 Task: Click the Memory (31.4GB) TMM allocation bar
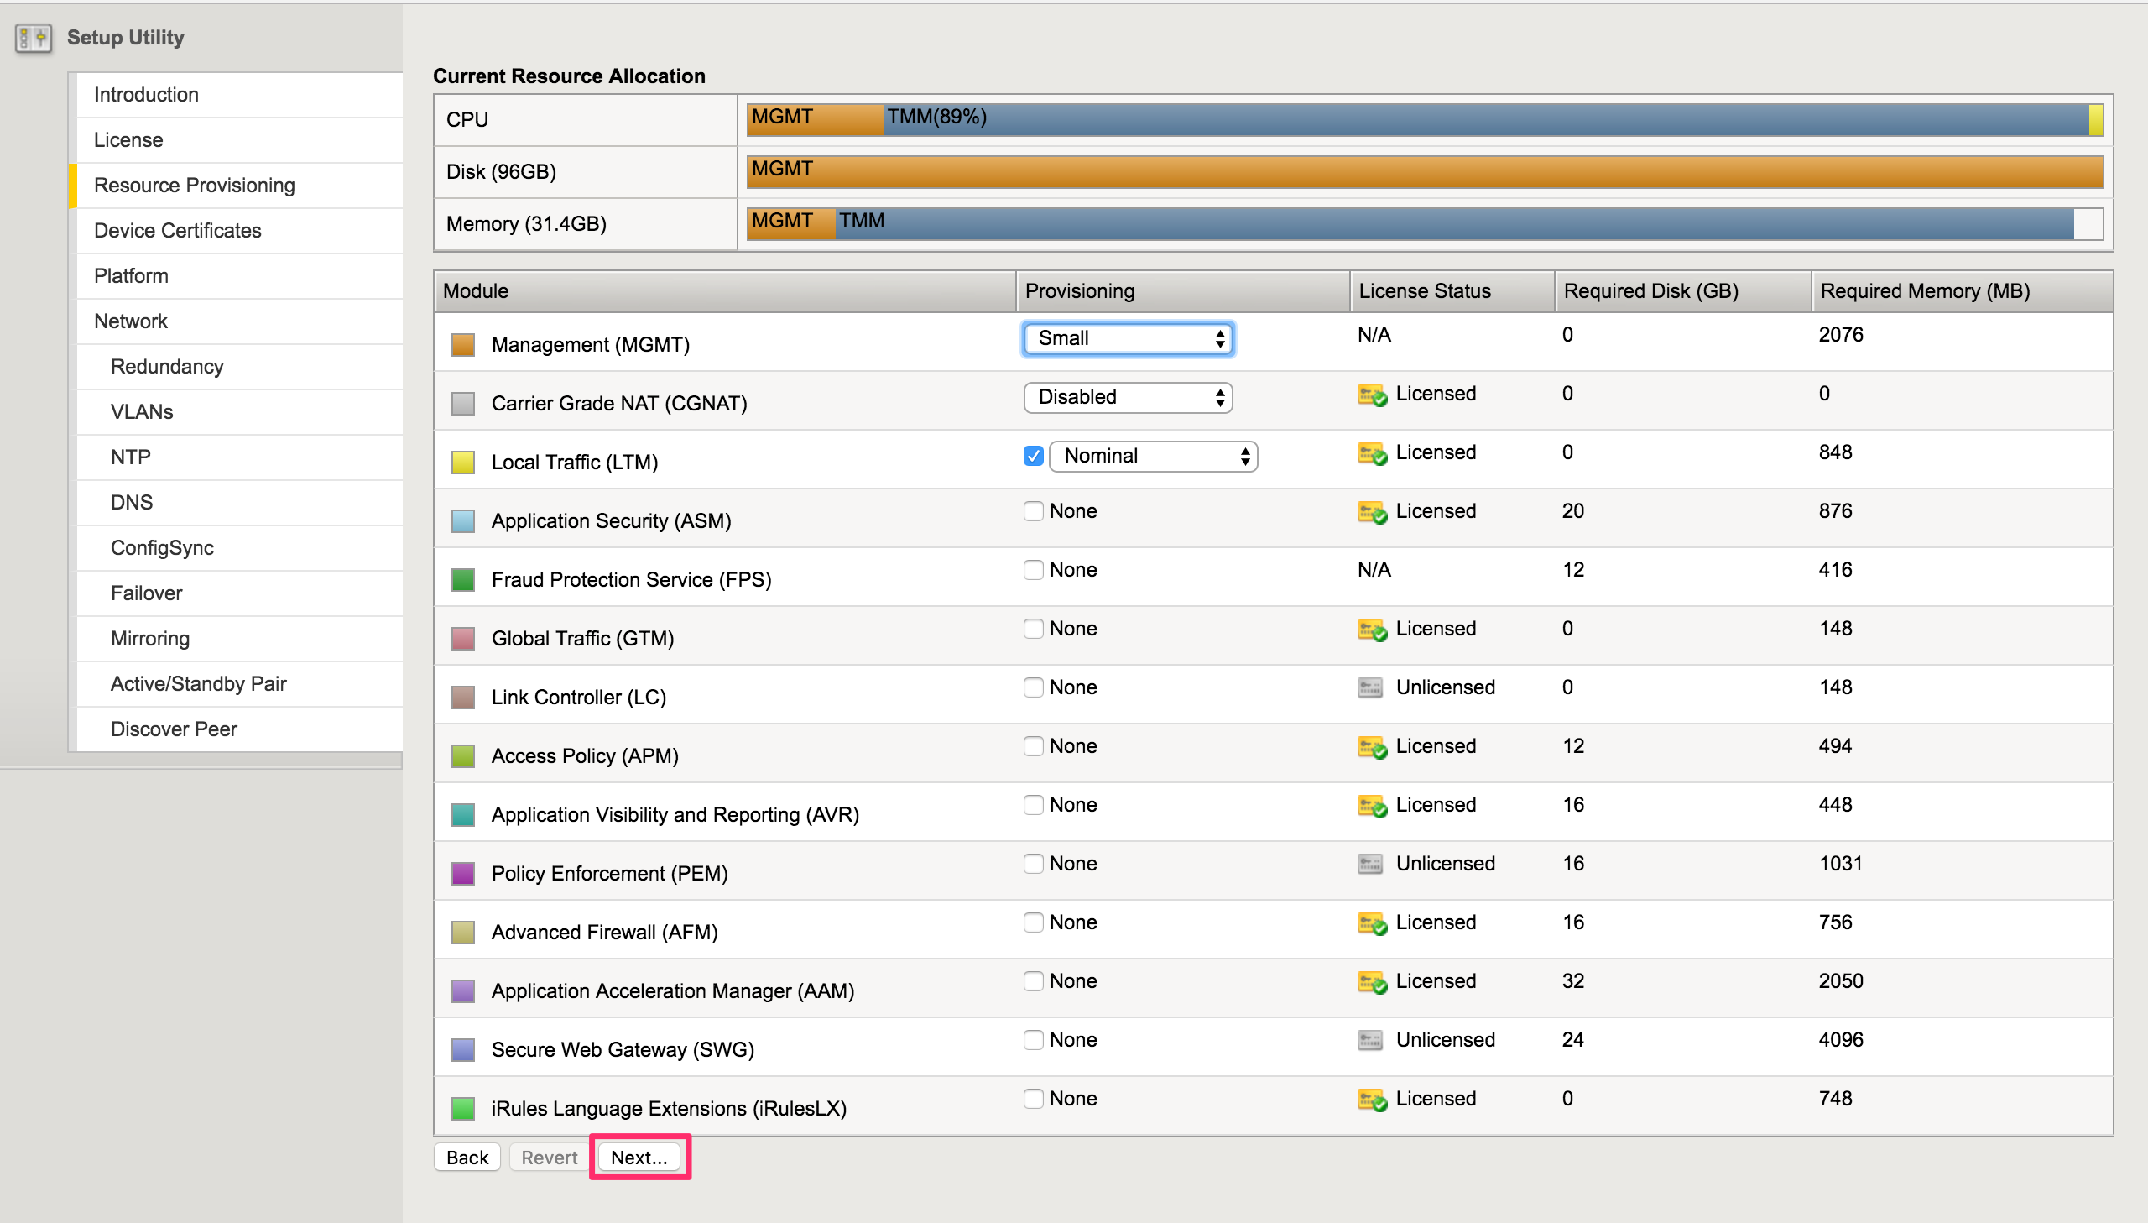pyautogui.click(x=1454, y=224)
